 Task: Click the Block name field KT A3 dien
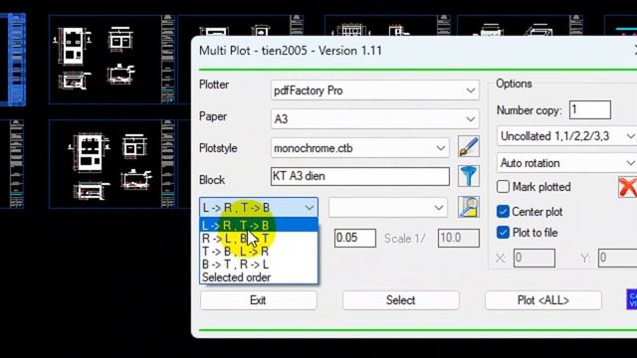click(x=360, y=177)
